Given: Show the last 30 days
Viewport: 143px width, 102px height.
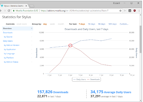Looking at the screenshot, I should pos(92,24).
